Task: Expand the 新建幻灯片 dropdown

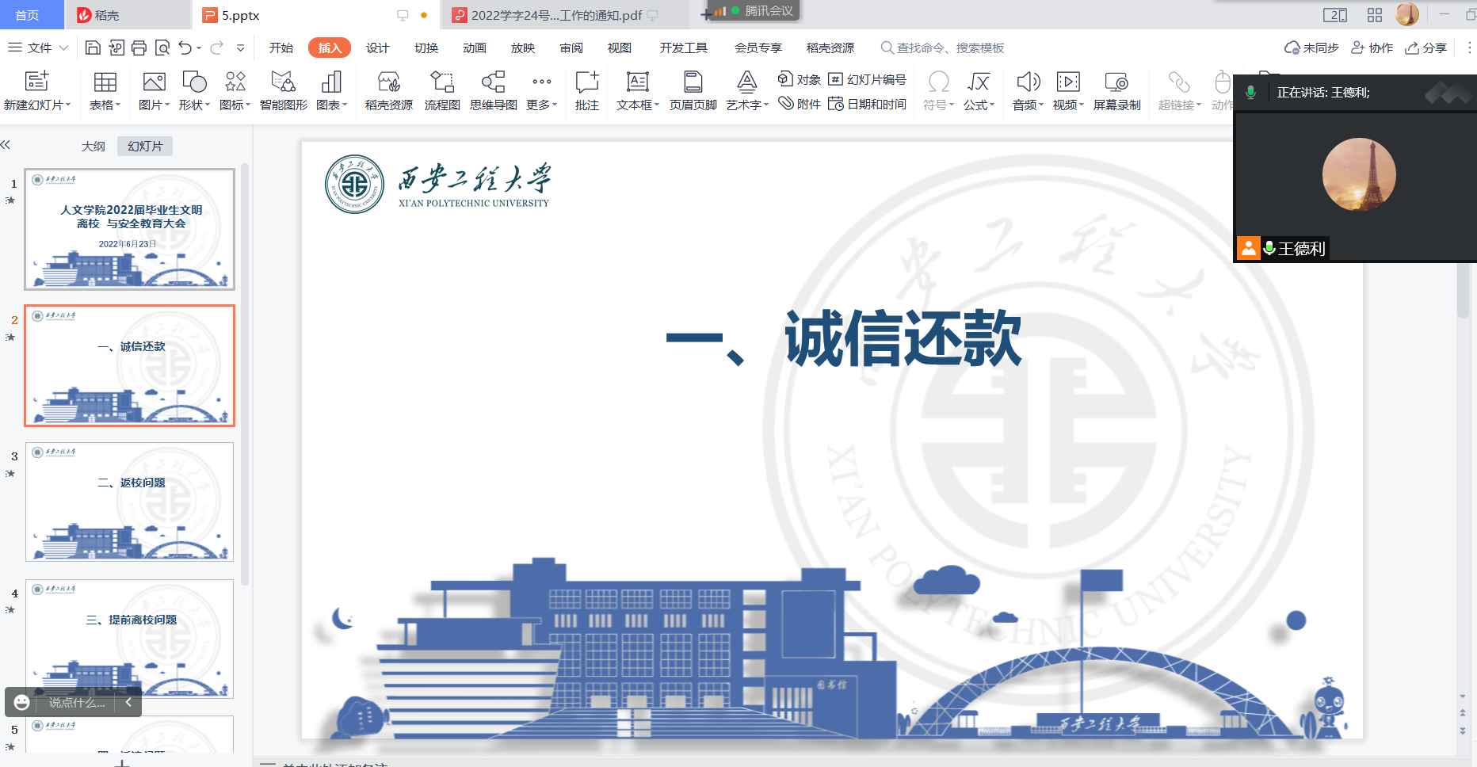Action: pos(37,105)
